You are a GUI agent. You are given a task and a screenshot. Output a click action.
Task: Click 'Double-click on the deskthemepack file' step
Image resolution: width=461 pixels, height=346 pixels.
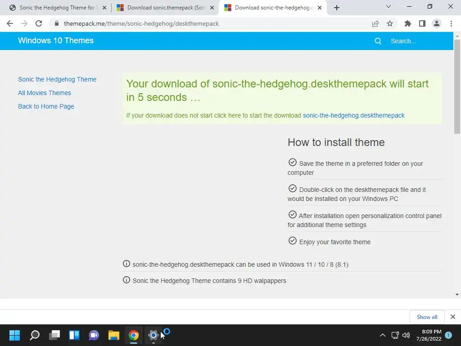[357, 194]
